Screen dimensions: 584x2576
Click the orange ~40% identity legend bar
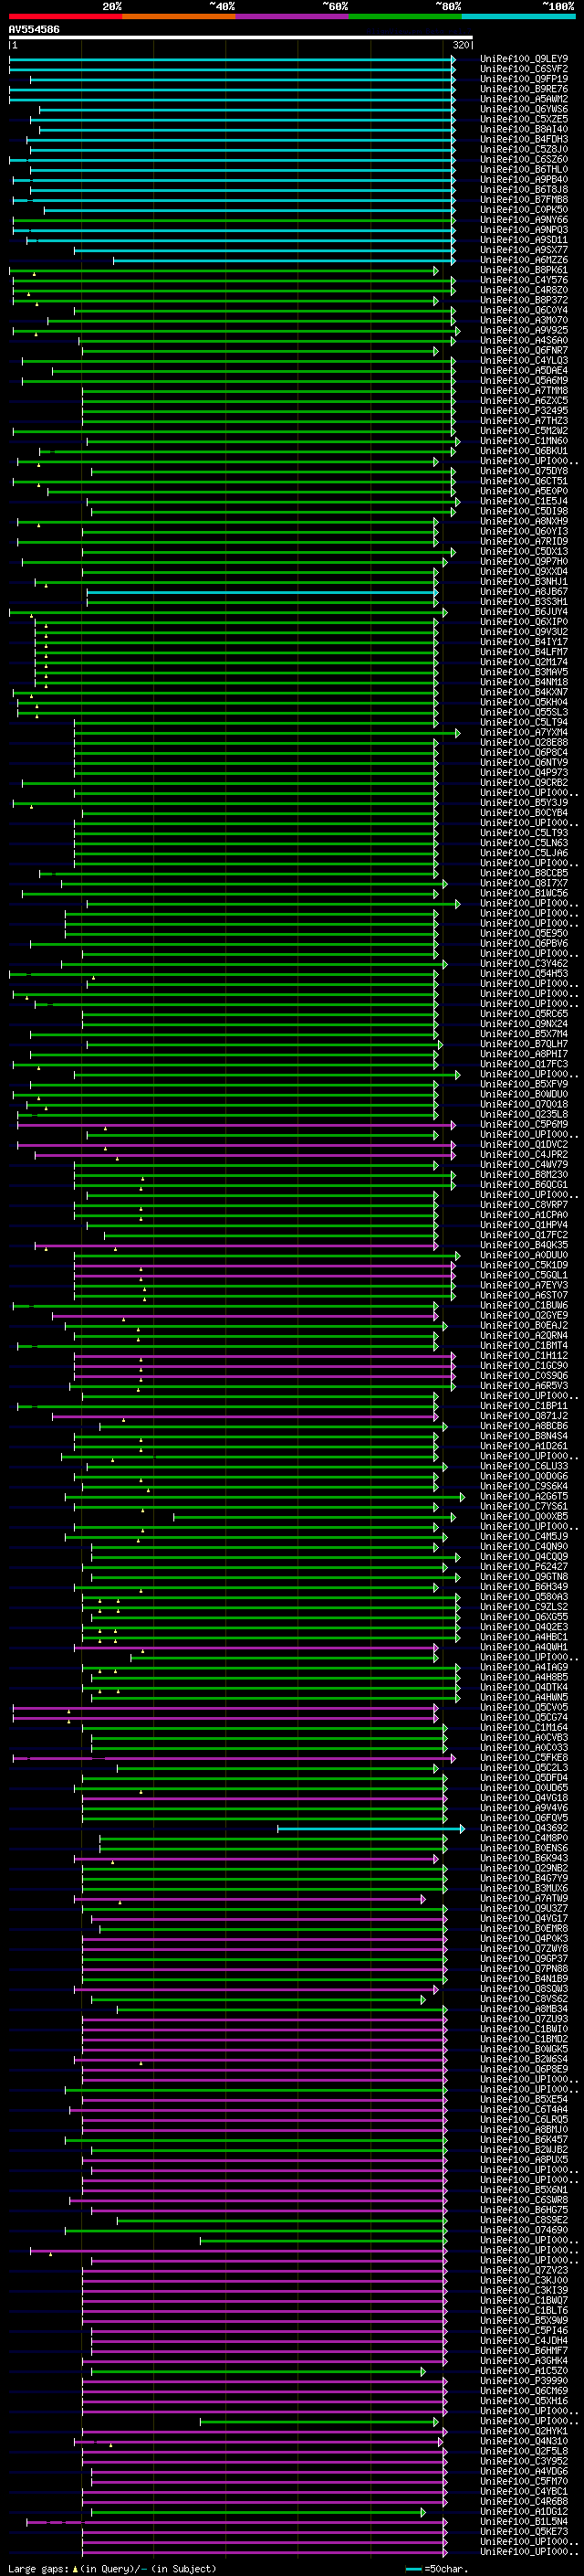pyautogui.click(x=179, y=16)
